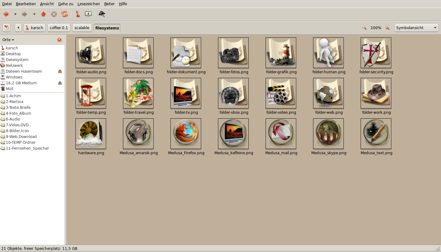This screenshot has width=441, height=252.
Task: Select folder-security.png shield icon
Action: (x=376, y=53)
